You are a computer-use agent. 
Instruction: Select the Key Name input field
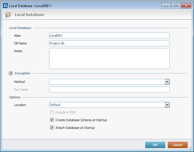(x=109, y=89)
